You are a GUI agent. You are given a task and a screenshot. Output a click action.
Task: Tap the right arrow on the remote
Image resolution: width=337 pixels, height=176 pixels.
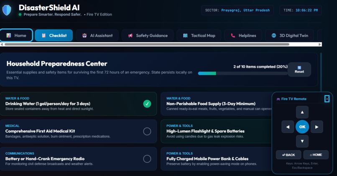(x=317, y=127)
